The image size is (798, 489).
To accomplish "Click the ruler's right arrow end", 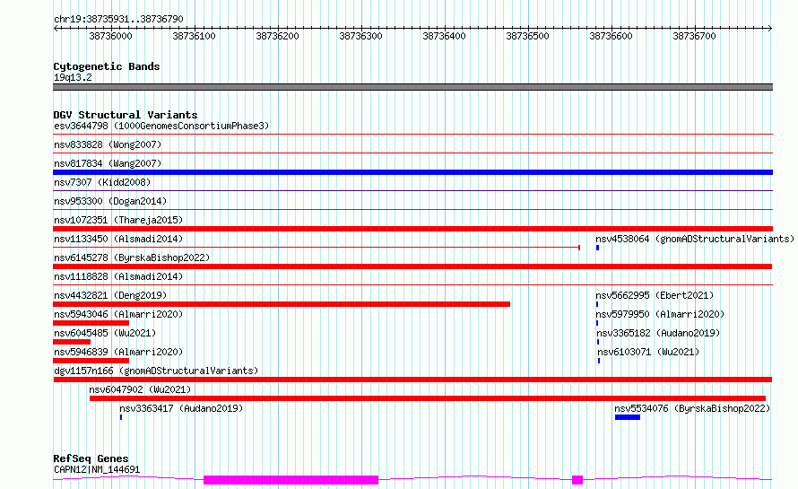I will click(x=770, y=29).
